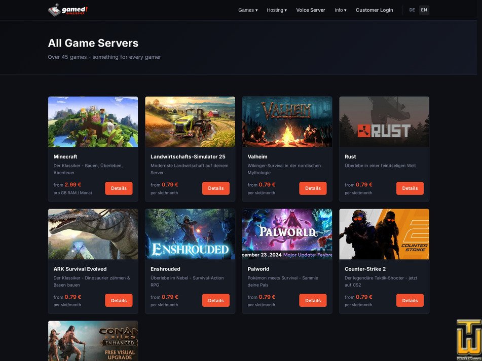Click the Enshrouded card title
Viewport: 482px width, 361px height.
click(165, 269)
